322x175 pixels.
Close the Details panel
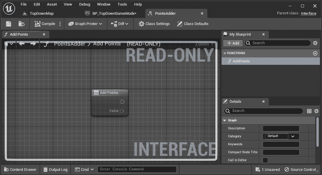264,102
